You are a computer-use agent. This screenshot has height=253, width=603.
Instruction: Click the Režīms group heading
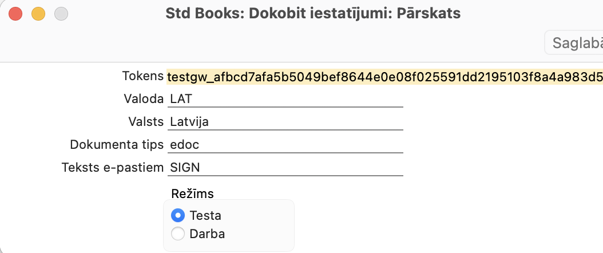point(188,193)
